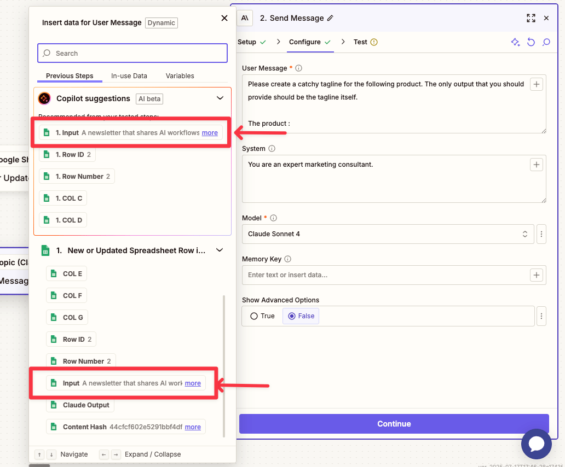Click the undo refresh arrow icon
The image size is (565, 467).
[x=531, y=42]
